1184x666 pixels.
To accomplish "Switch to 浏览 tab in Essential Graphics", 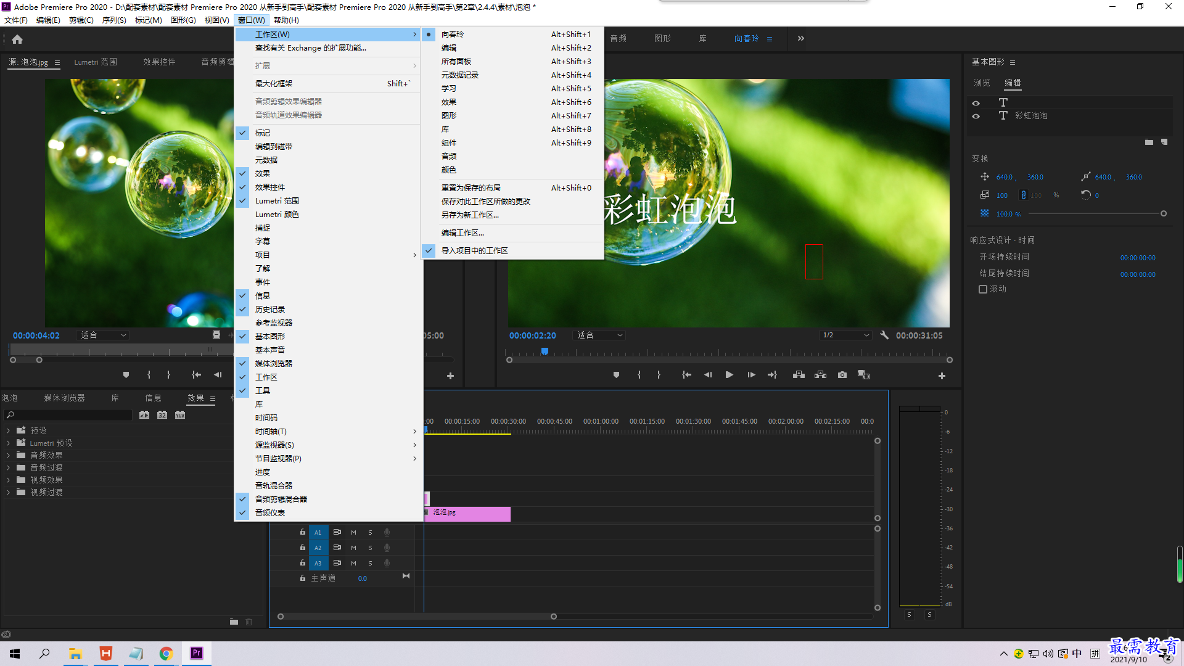I will click(982, 83).
